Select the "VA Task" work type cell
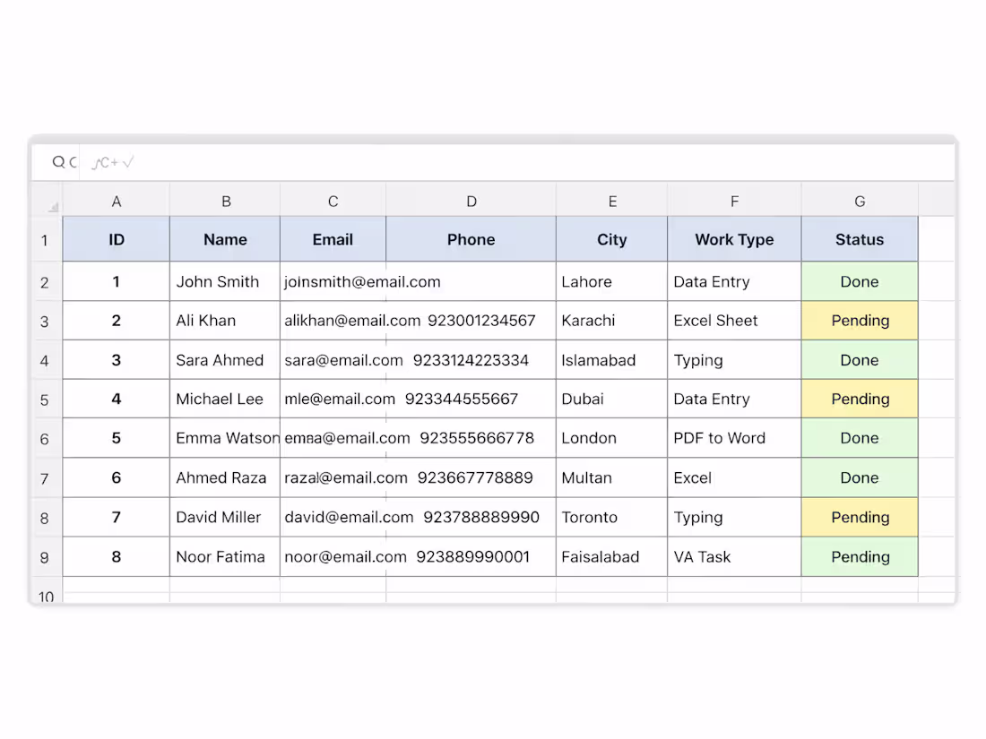Viewport: 986px width, 739px height. coord(734,557)
